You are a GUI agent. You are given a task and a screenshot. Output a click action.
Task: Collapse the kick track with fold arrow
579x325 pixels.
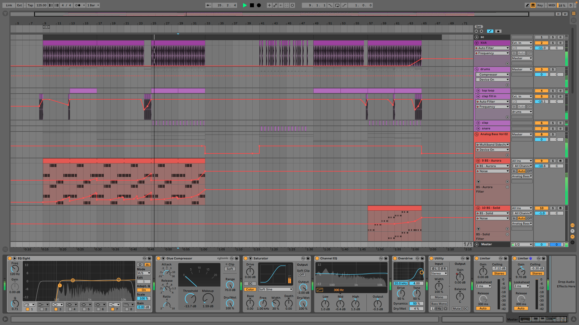tap(477, 43)
